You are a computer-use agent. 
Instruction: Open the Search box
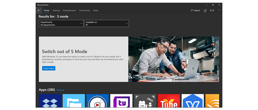(195, 10)
